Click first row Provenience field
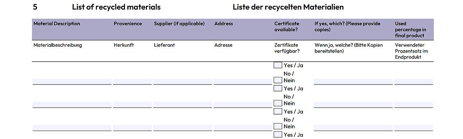The image size is (463, 139). point(132,81)
